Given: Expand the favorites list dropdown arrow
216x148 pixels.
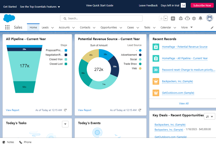Looking at the screenshot, I should 166,18.
